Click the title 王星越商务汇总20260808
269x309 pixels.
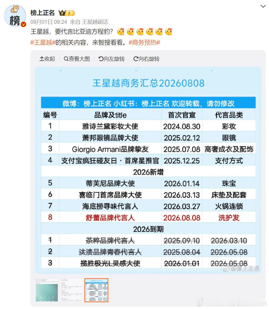point(148,83)
